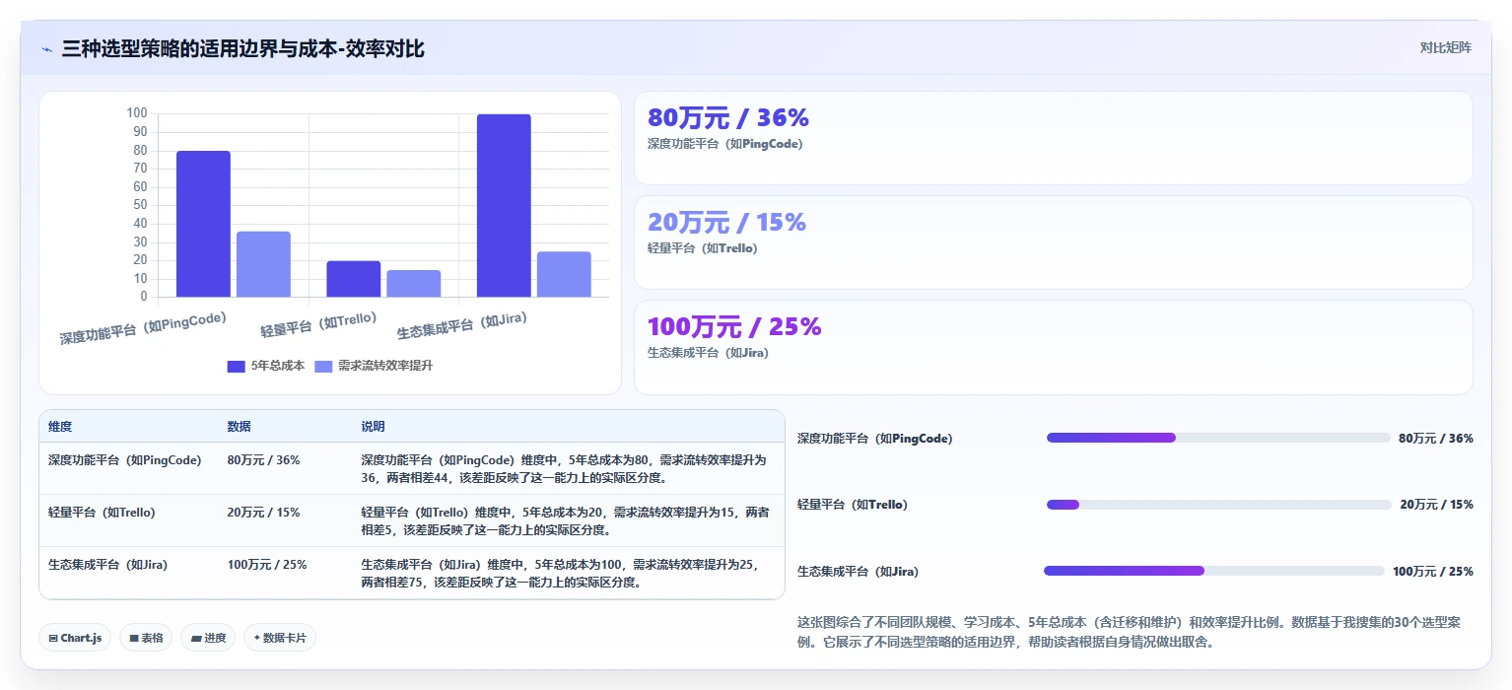Click progress value 80万元 / 36%
This screenshot has width=1512, height=690.
coord(1436,439)
